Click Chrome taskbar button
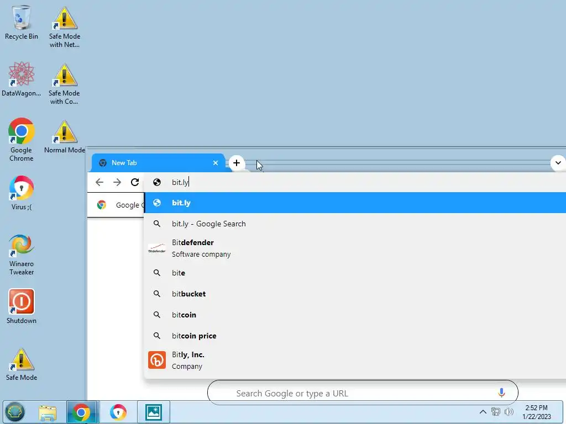 click(81, 412)
